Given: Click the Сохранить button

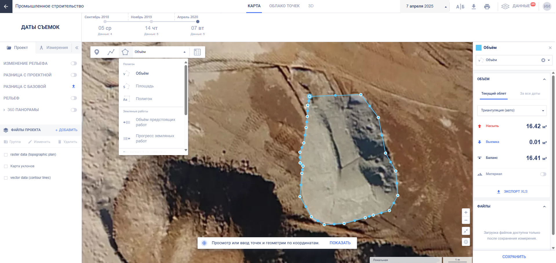Looking at the screenshot, I should point(514,257).
